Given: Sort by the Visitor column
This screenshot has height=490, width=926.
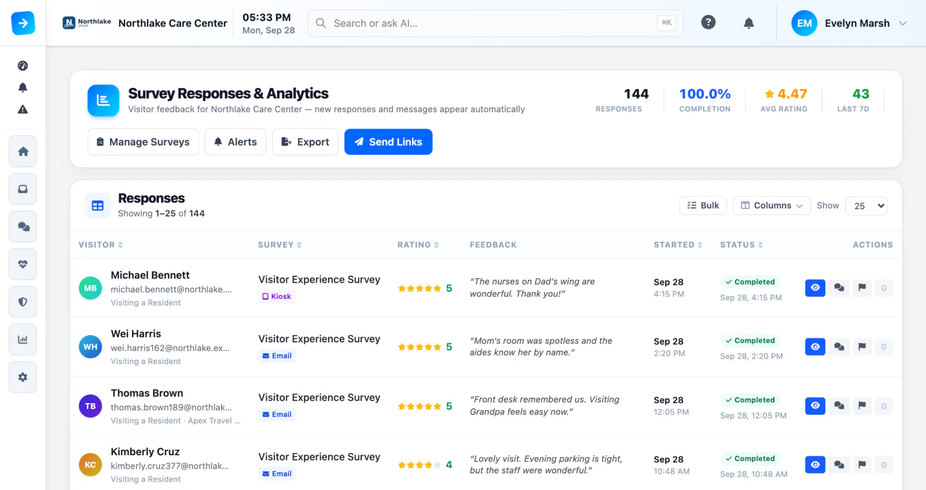Looking at the screenshot, I should point(101,245).
